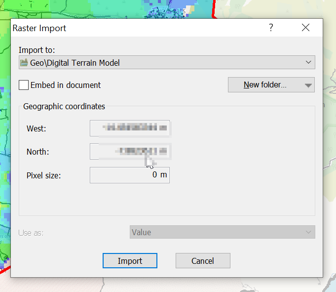
Task: Click the question mark help button
Action: [271, 28]
